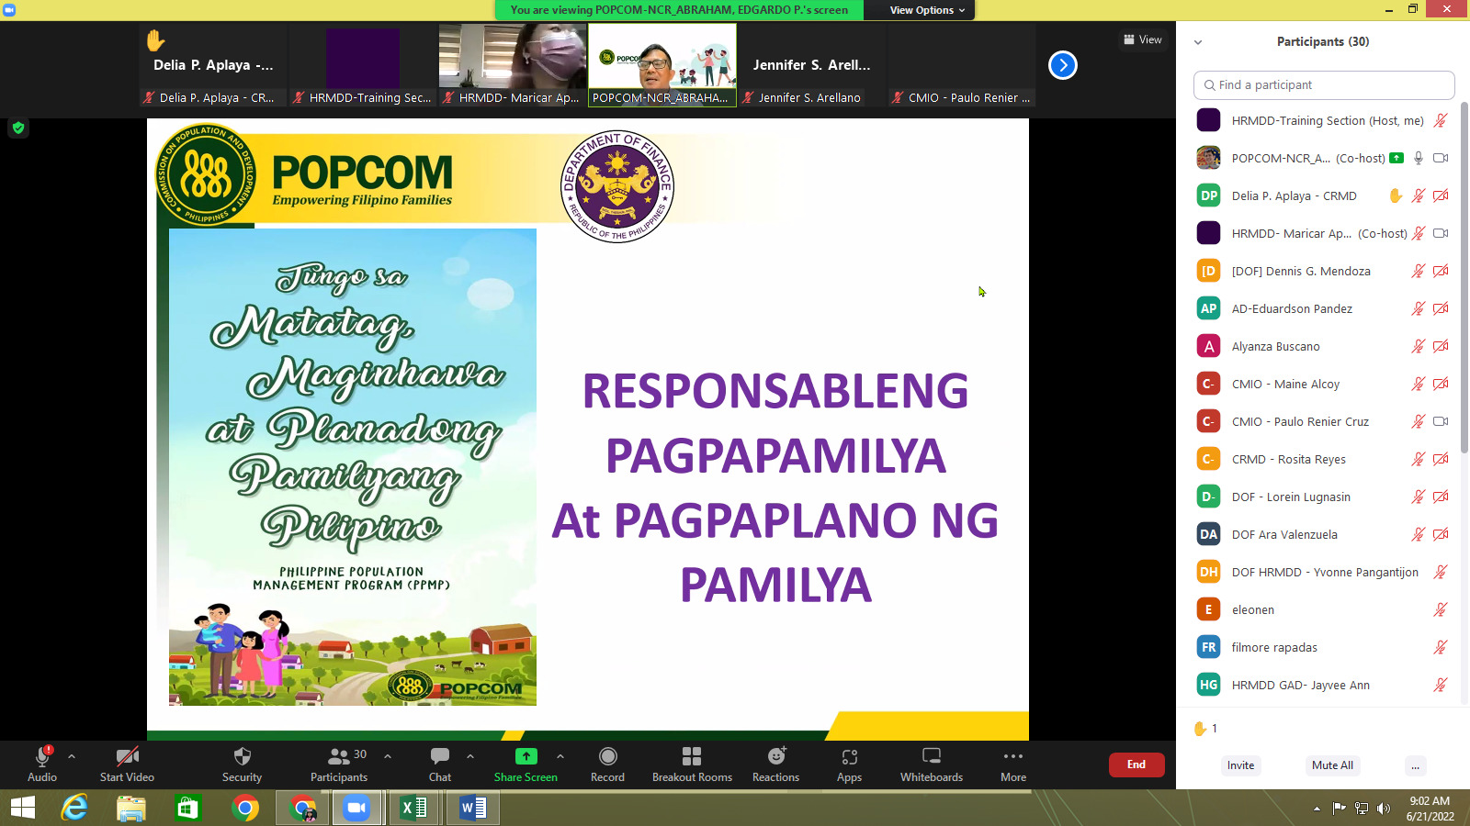Select the Jennifer S. Arellano video tile
Image resolution: width=1470 pixels, height=826 pixels.
tap(812, 65)
